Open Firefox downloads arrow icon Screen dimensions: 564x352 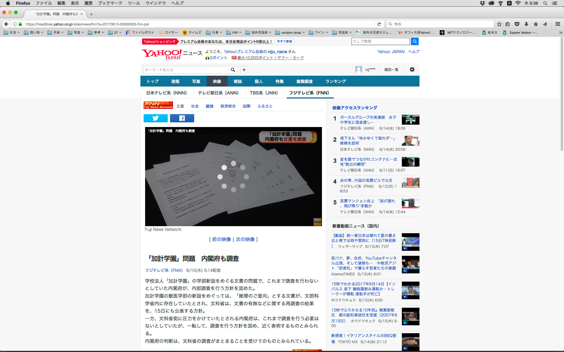(x=526, y=24)
